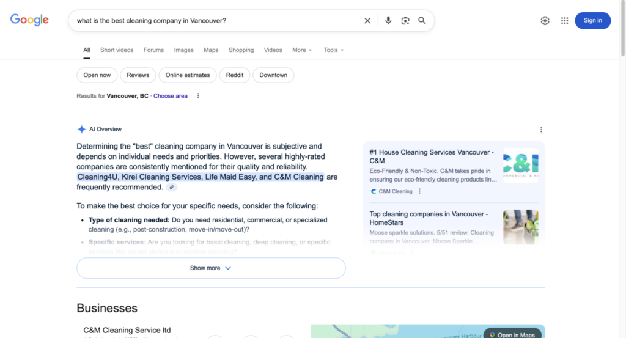Screen dimensions: 626x338
Task: Switch to Videos tab
Action: click(273, 50)
